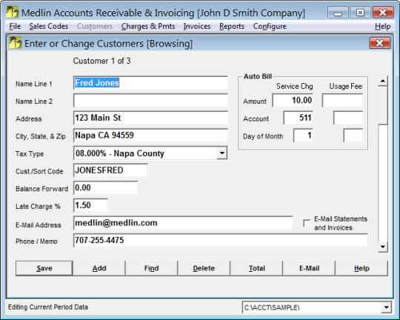Expand the data path dropdown C:\ACCT\SAMPLE\

(386, 307)
